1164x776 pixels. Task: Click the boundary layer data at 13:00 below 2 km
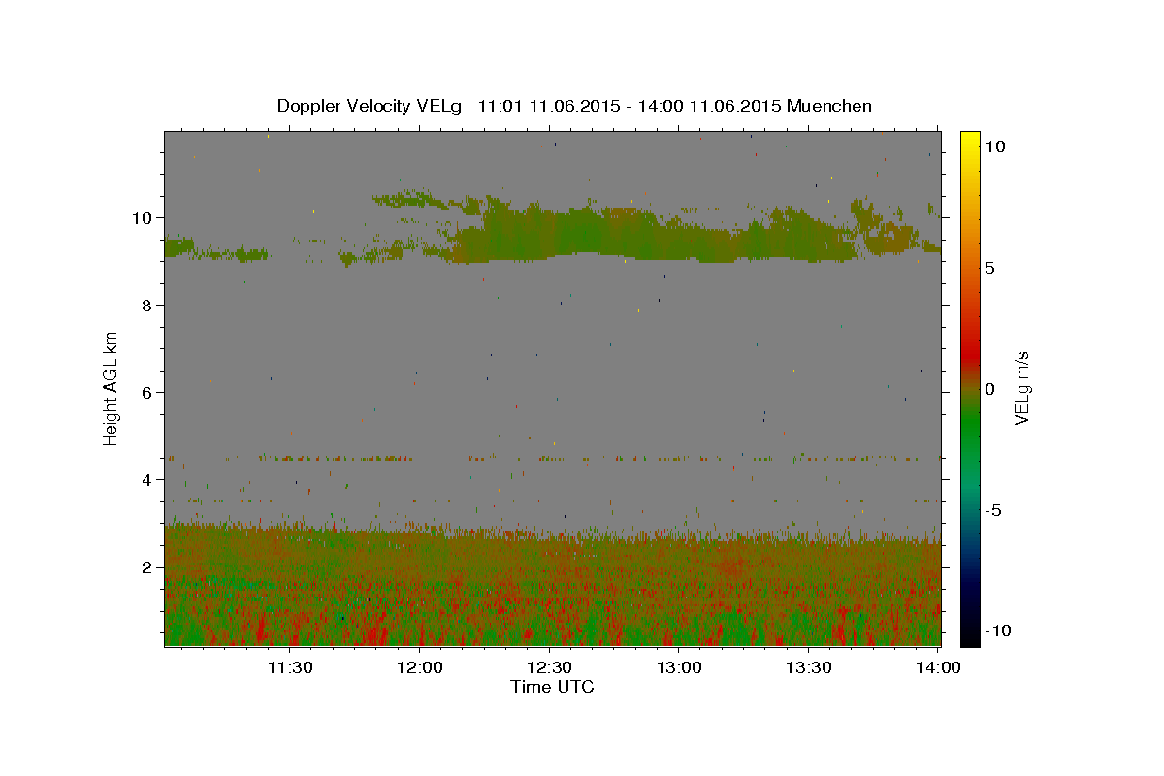[679, 606]
